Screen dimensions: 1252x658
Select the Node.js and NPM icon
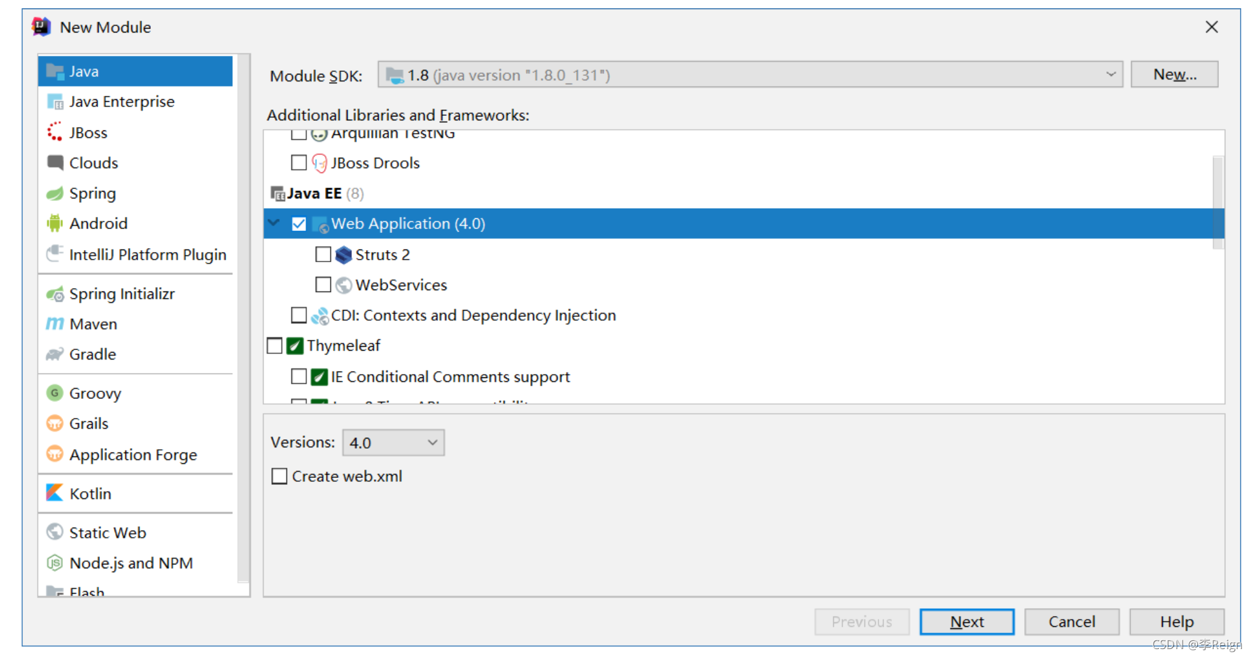(55, 563)
